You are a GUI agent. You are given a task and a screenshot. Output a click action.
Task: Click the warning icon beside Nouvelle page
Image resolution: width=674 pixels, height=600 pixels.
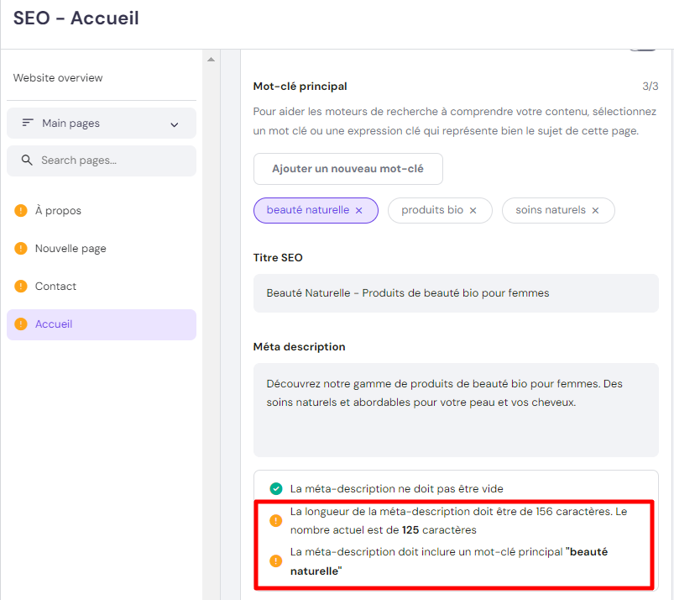20,248
